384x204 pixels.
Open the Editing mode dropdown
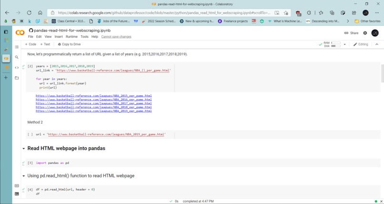point(361,44)
